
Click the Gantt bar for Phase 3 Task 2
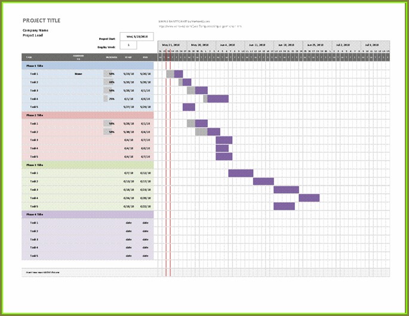coord(263,181)
